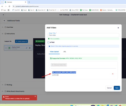Expand the OverView section chevron
The image size is (126, 106).
pos(3,27)
